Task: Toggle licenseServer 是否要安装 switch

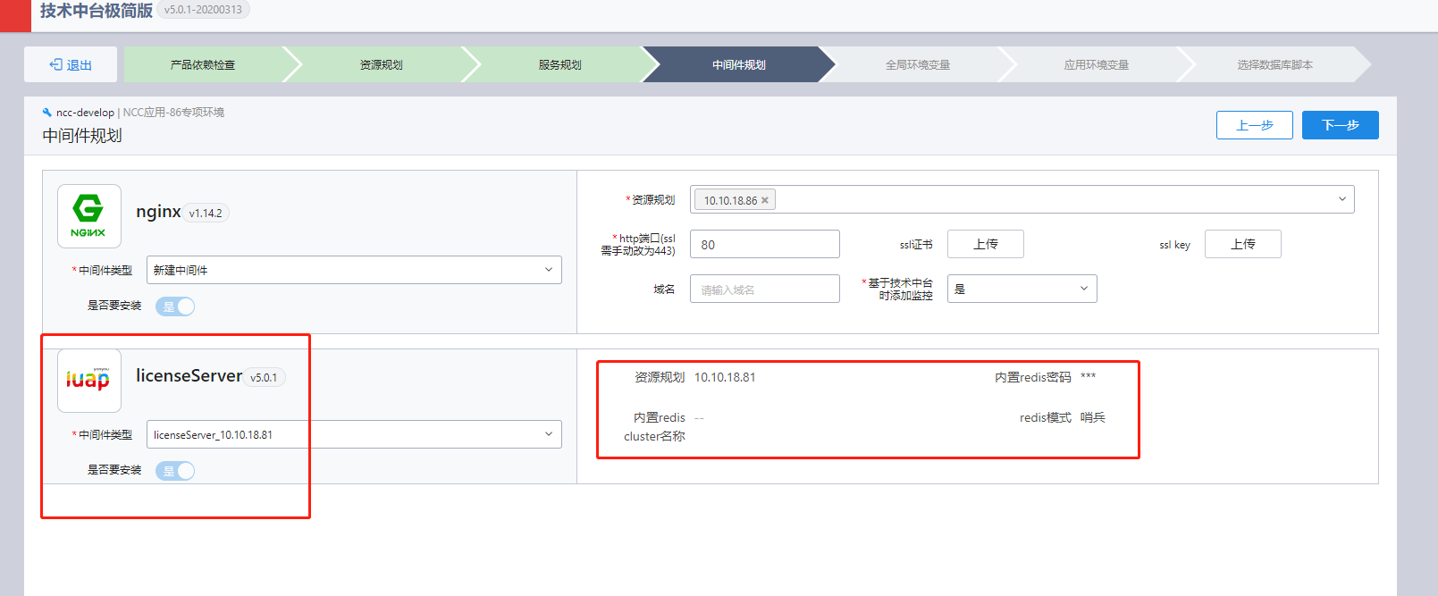Action: click(x=175, y=471)
